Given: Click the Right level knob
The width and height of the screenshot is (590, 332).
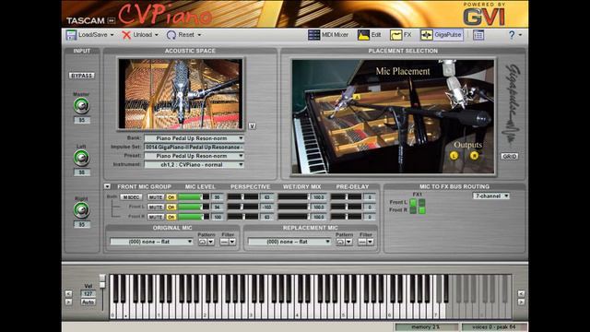Looking at the screenshot, I should point(81,210).
